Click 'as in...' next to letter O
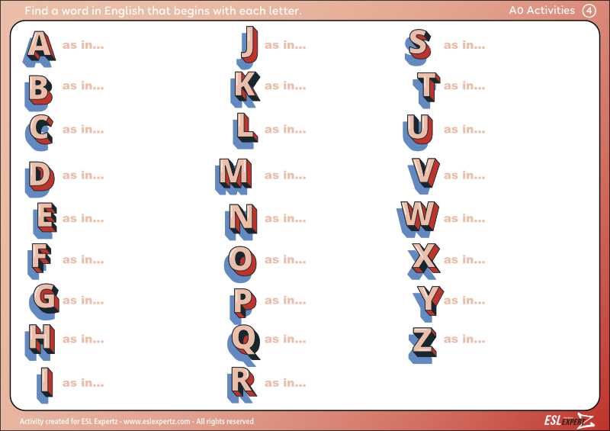 285,259
